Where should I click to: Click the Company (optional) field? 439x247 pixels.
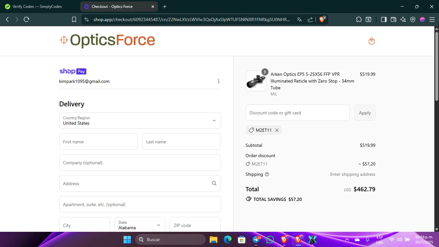tap(140, 163)
